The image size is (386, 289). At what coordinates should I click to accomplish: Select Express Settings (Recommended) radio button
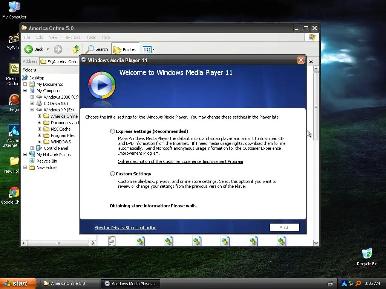112,131
